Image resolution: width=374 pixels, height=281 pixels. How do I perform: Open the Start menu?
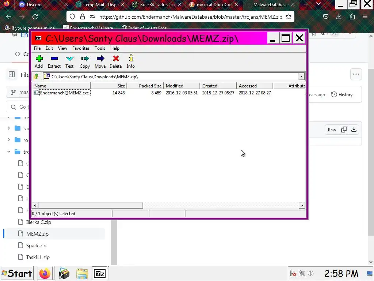point(17,273)
